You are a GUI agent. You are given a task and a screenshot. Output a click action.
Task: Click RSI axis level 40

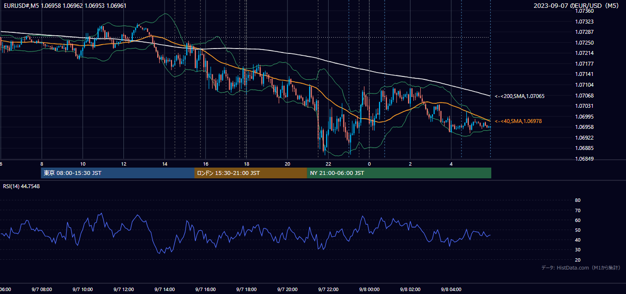click(578, 240)
